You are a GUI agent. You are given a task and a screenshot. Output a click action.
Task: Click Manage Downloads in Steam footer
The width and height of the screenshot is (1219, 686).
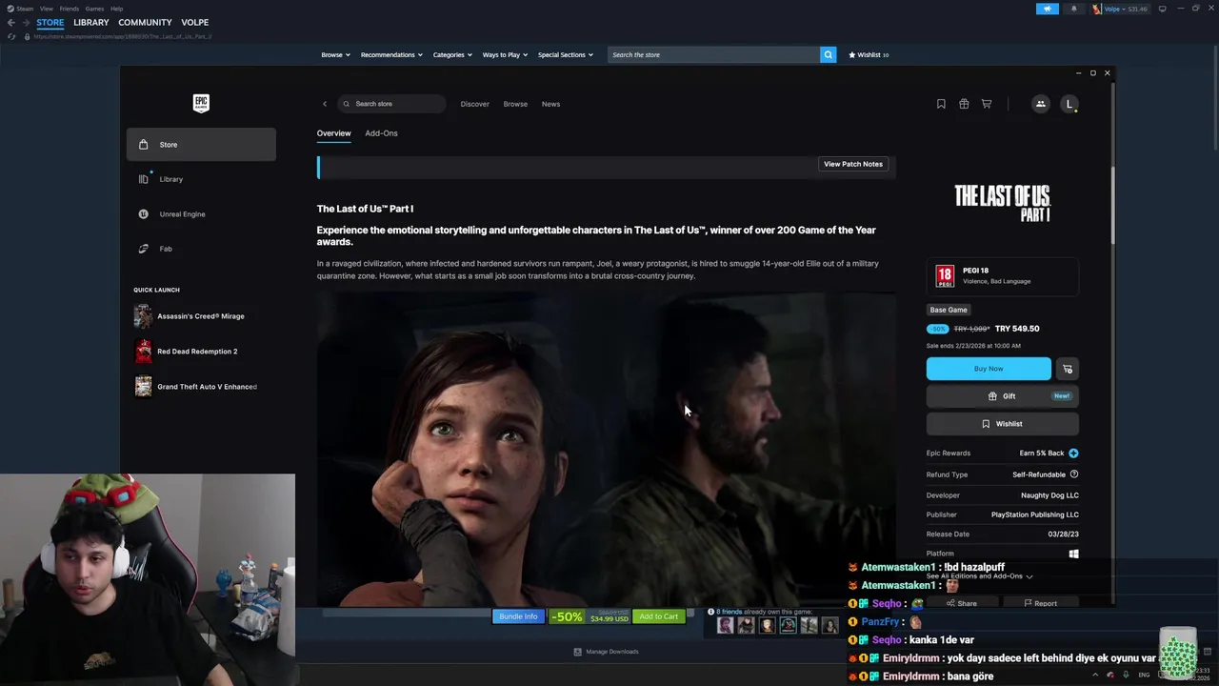(x=607, y=652)
